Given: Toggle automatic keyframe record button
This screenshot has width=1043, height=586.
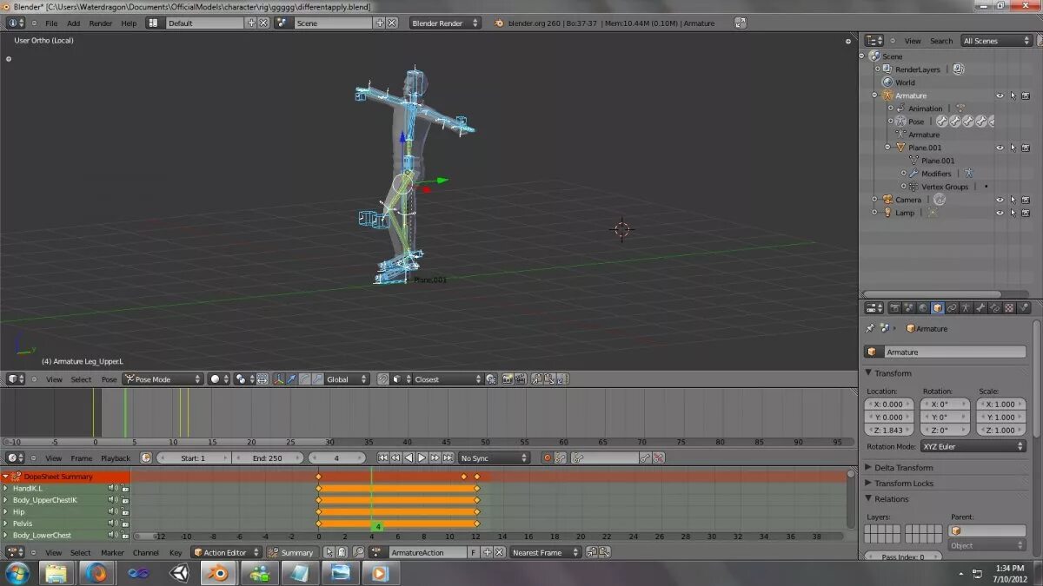Looking at the screenshot, I should 548,458.
